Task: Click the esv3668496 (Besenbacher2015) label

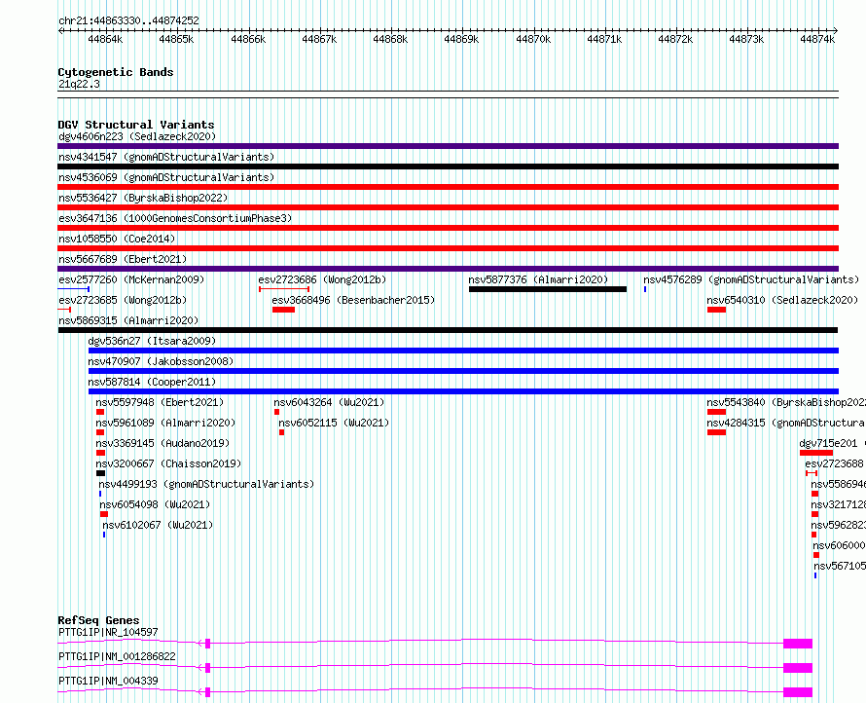Action: pos(353,300)
